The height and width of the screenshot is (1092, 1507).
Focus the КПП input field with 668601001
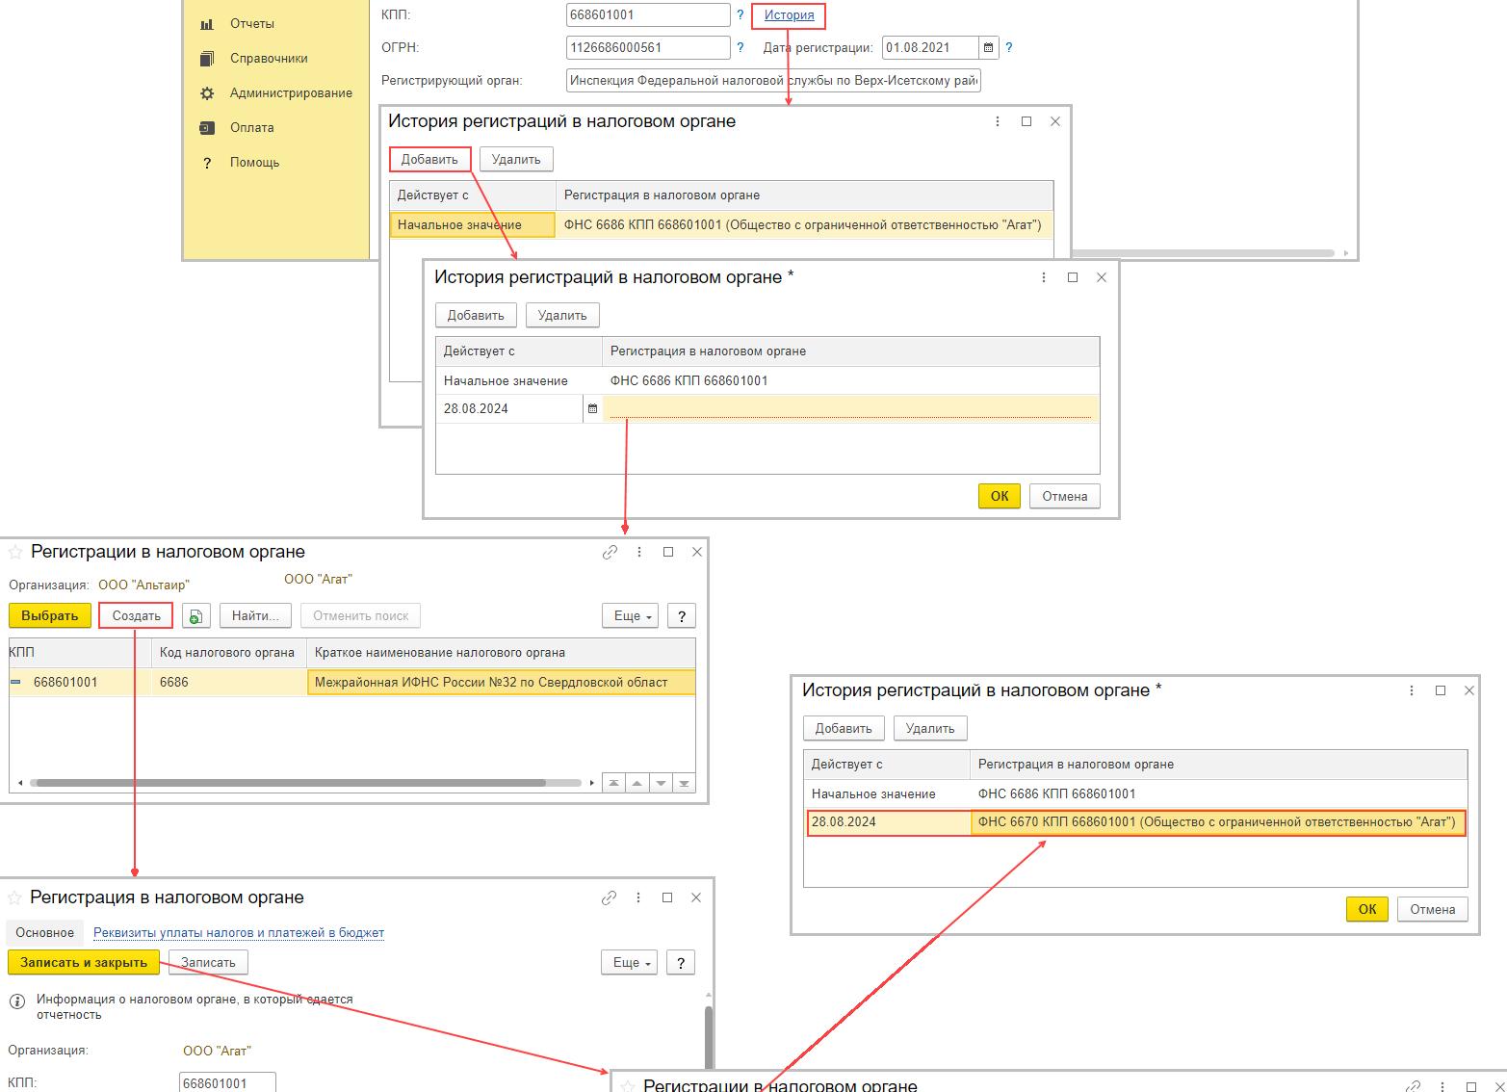coord(648,14)
